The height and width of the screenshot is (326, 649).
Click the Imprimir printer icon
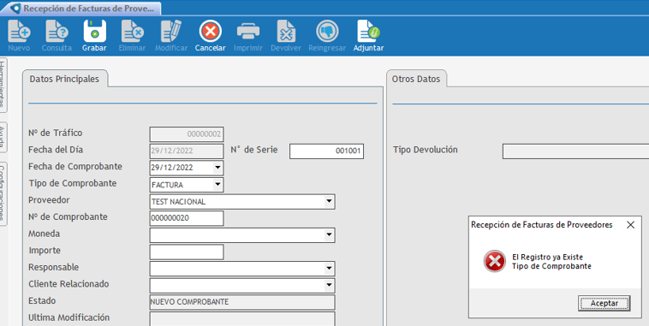click(x=248, y=32)
